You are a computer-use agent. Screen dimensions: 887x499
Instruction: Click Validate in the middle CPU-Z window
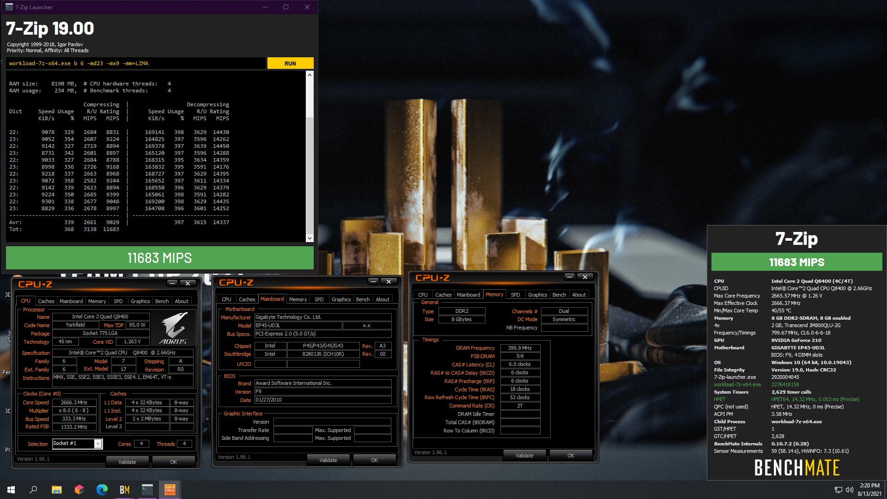pyautogui.click(x=328, y=460)
